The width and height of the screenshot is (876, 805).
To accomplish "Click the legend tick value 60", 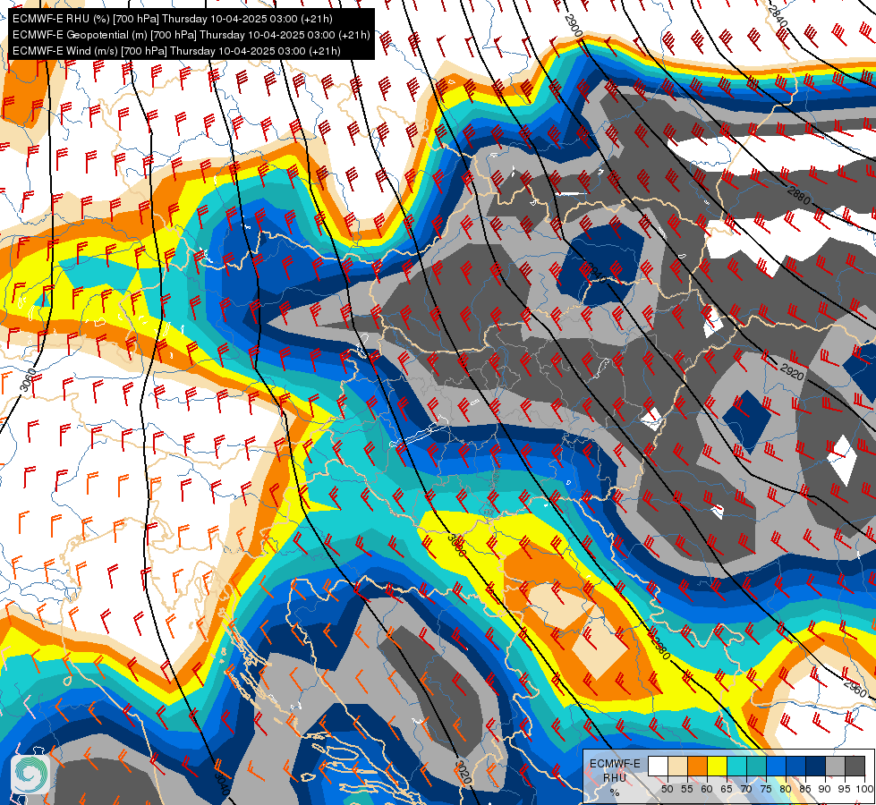I will [x=707, y=789].
